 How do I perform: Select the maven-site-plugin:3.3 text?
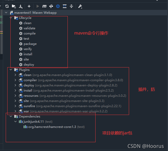87,101
